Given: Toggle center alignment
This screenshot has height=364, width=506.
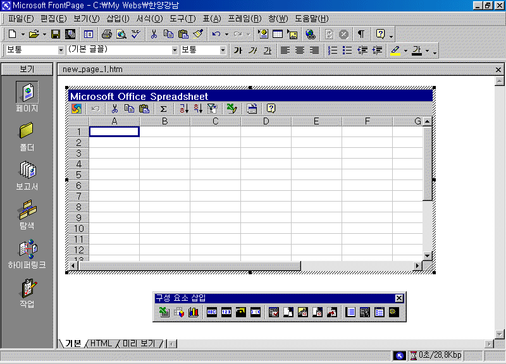Looking at the screenshot, I should [300, 51].
